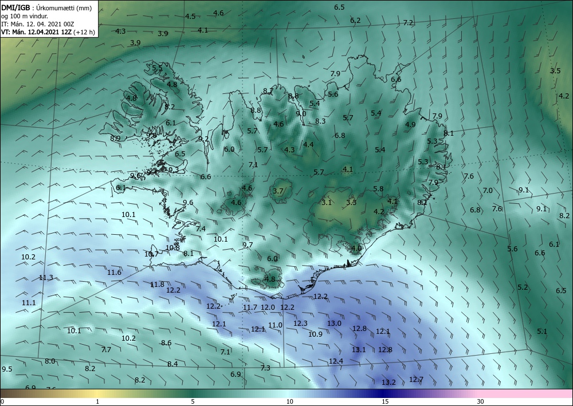Click the map value 6.2
Viewport: 573px width, 406px height.
355,21
